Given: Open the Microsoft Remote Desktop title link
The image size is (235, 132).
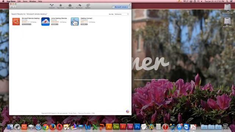Looking at the screenshot, I should [31, 18].
